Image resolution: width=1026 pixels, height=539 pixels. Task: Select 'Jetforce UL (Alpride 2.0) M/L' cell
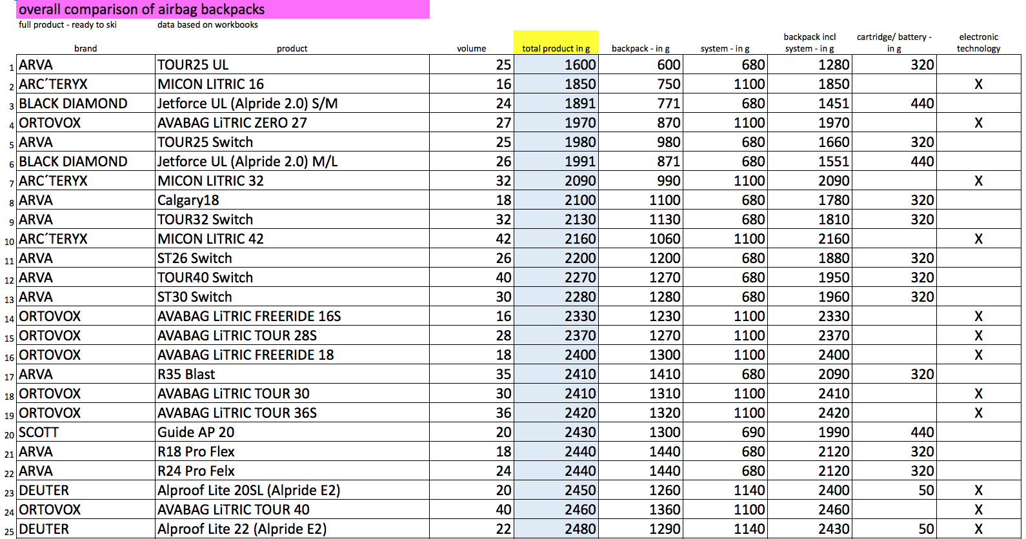pos(292,161)
